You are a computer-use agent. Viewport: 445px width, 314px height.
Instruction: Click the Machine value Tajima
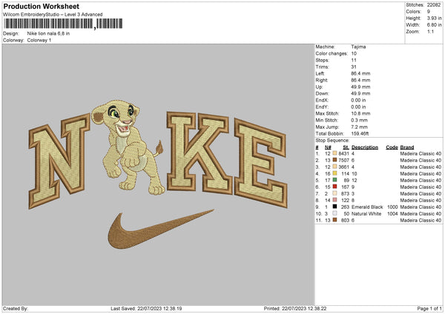pos(359,47)
